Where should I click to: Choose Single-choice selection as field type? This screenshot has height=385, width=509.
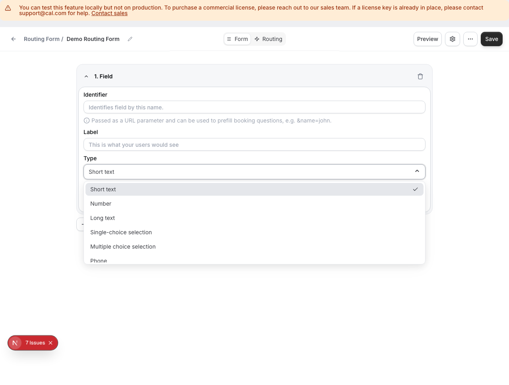click(121, 232)
